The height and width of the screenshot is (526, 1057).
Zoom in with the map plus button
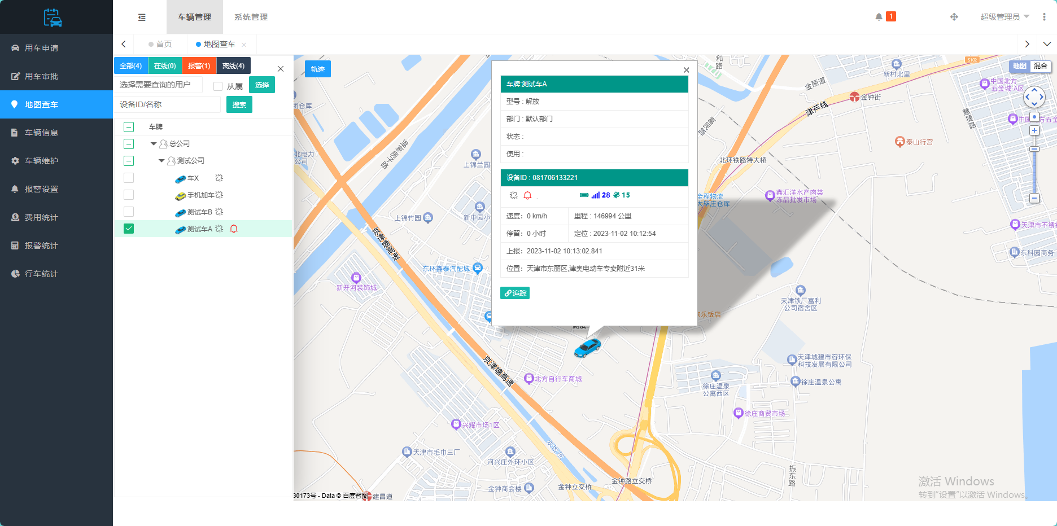click(1034, 130)
